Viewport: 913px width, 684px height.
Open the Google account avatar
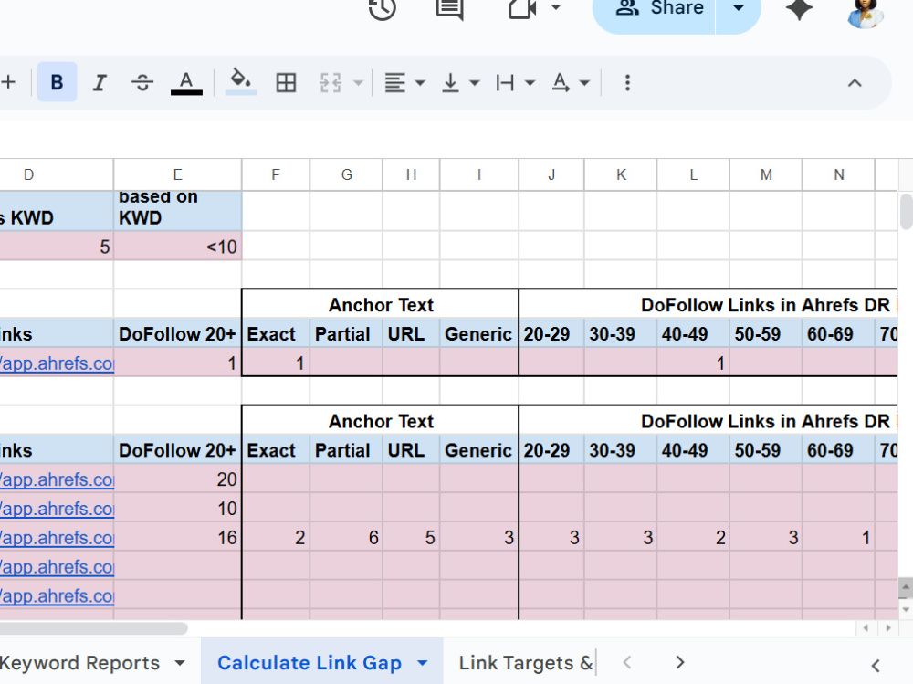point(866,12)
